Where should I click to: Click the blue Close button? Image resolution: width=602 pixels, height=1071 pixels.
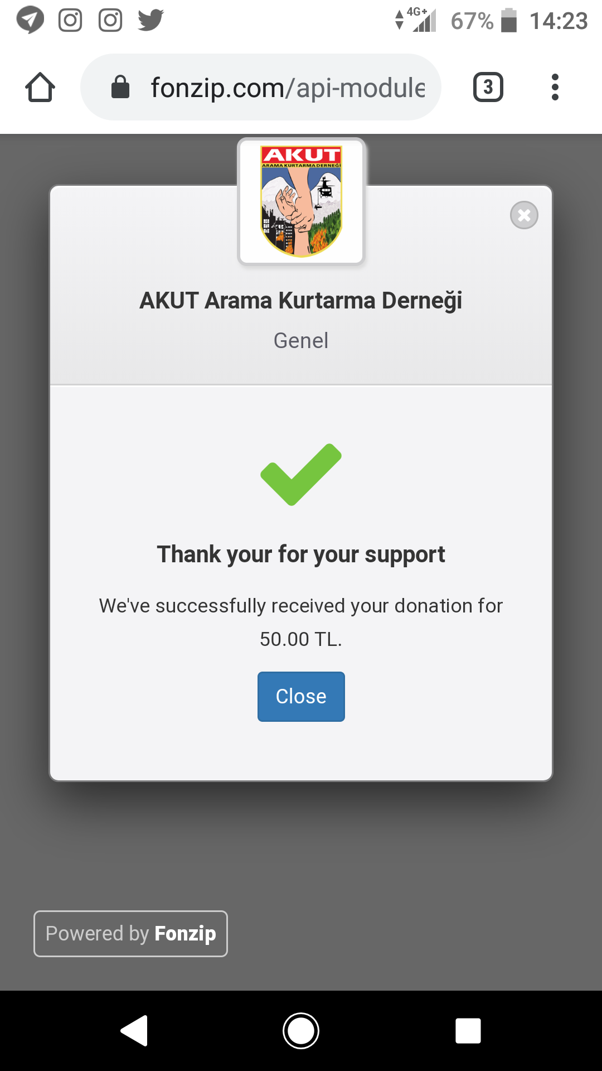click(x=301, y=697)
